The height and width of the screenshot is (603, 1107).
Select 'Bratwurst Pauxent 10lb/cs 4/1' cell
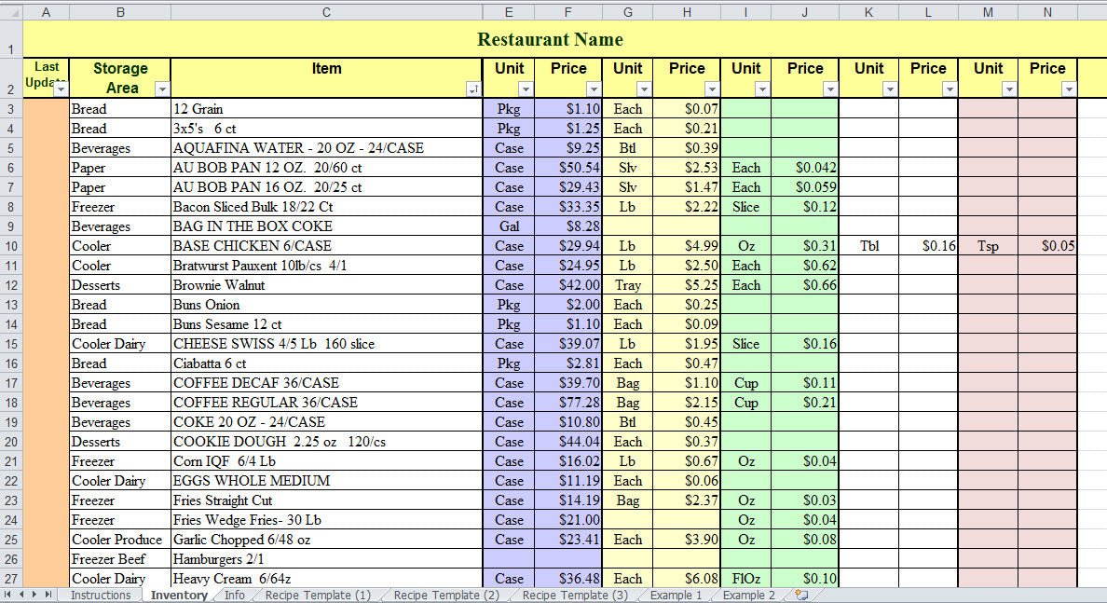tap(326, 266)
